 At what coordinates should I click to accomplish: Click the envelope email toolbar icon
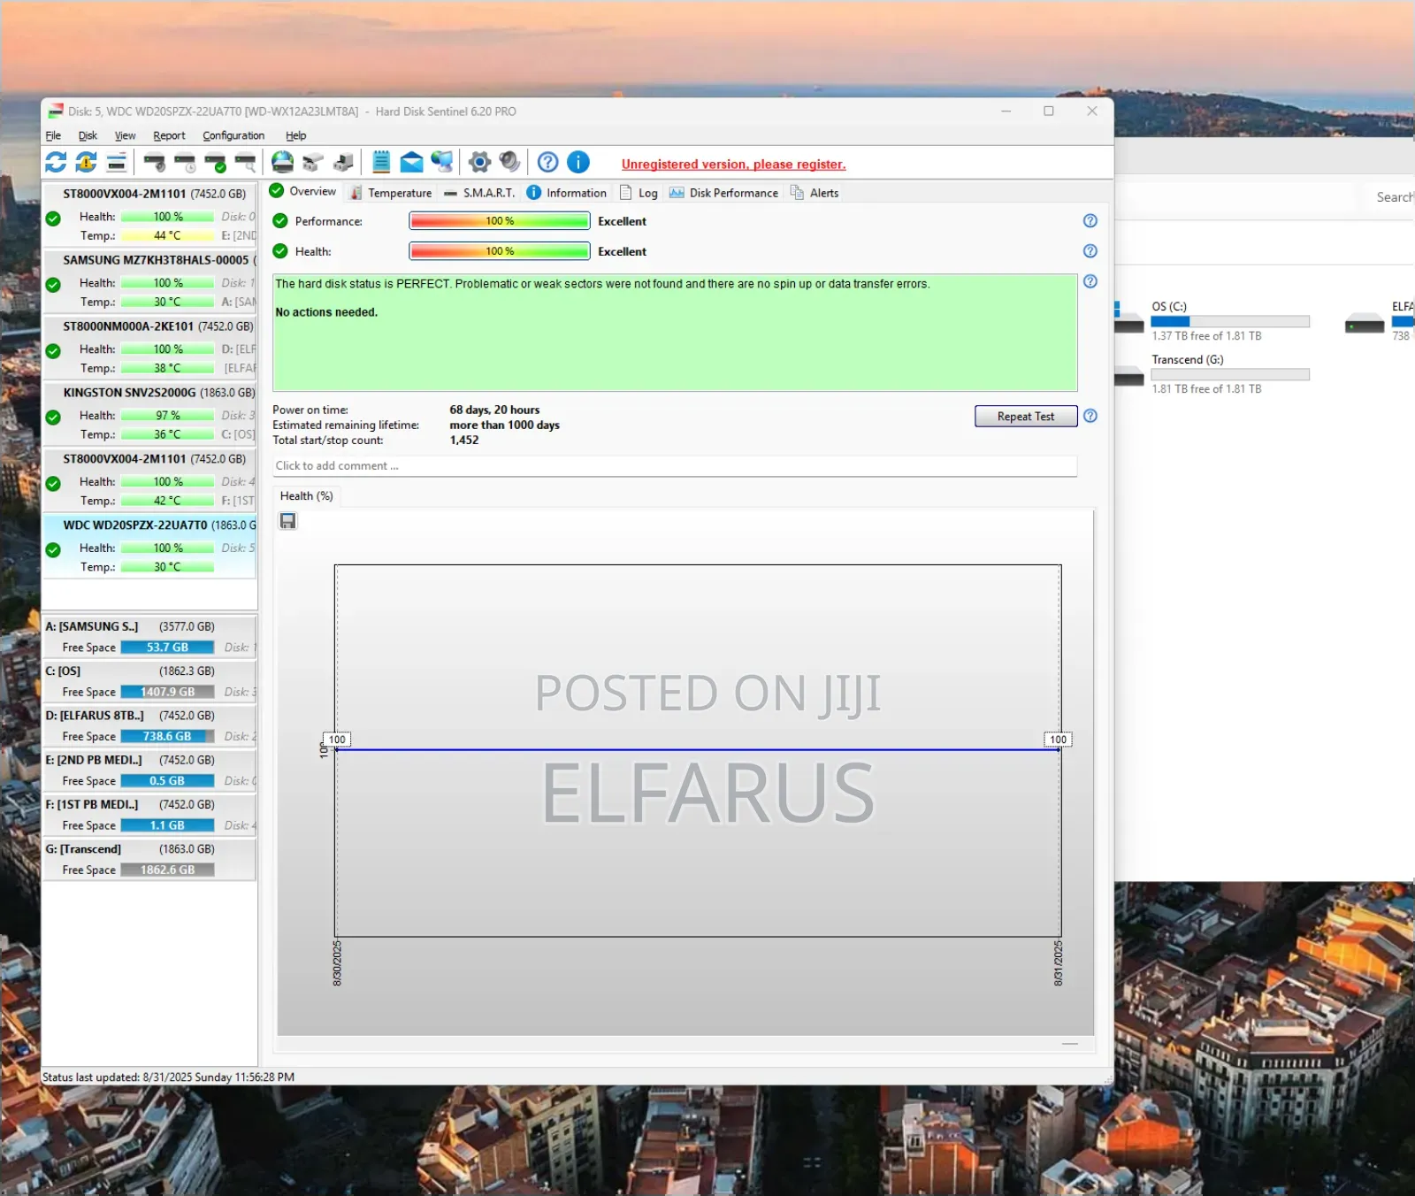[x=411, y=162]
